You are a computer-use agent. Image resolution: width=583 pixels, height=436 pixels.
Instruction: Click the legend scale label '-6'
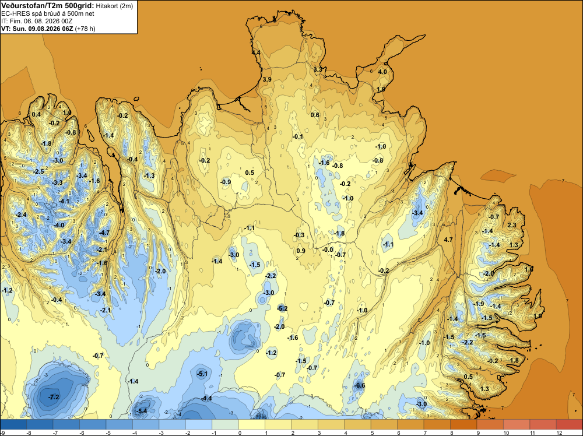click(82, 433)
